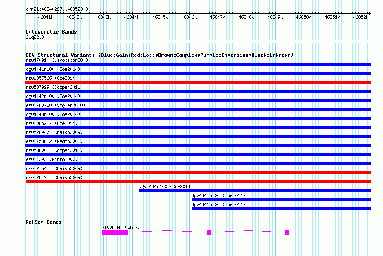Select the blue bar under nsv1065227
The height and width of the screenshot is (256, 383).
[198, 128]
